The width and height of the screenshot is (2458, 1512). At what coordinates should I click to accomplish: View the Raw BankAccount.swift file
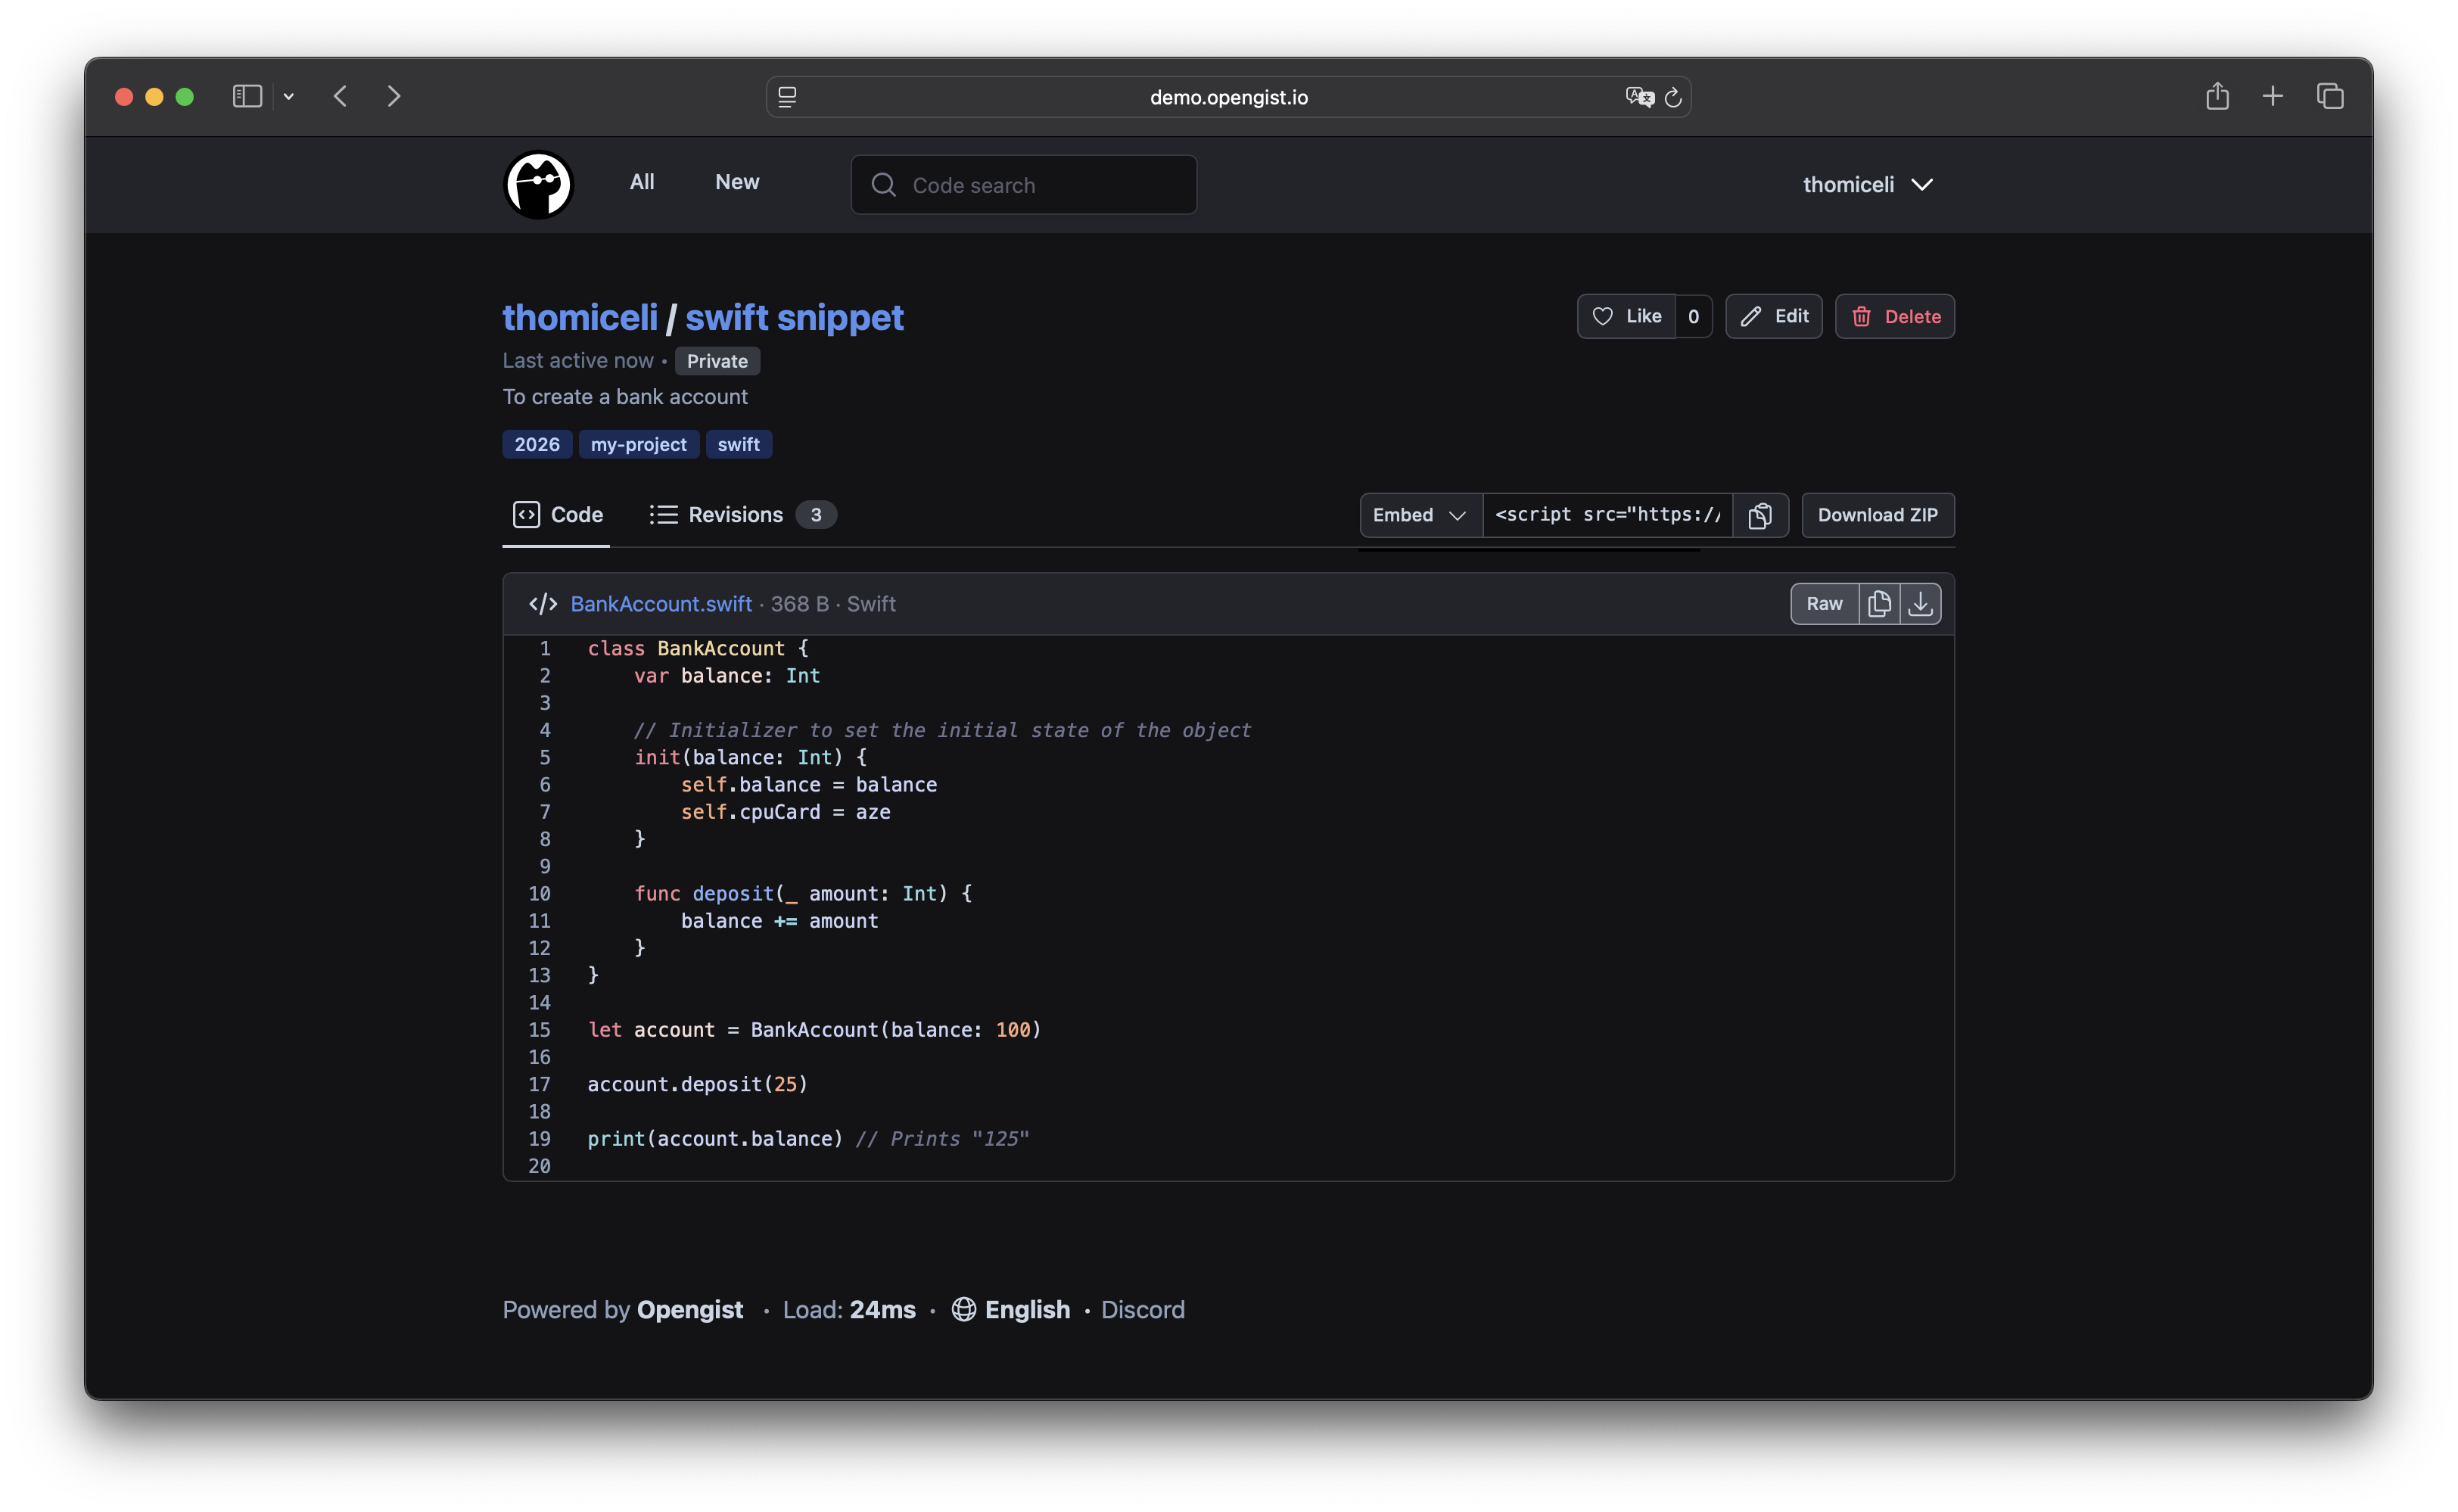1824,604
